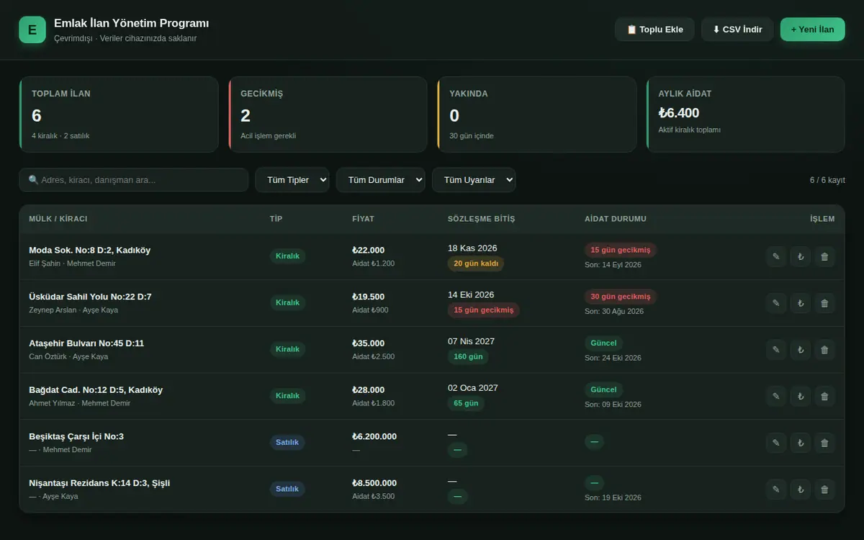
Task: Open the Tüm Tipler filter dropdown
Action: coord(292,180)
